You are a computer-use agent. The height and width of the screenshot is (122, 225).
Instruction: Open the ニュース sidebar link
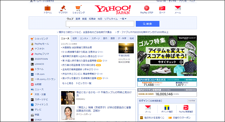coord(39,89)
